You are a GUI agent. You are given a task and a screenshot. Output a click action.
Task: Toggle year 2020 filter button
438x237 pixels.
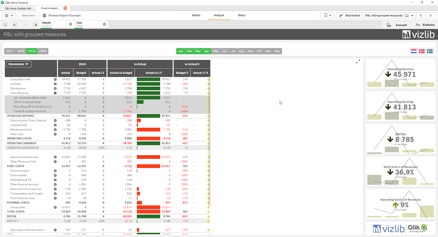tap(43, 51)
